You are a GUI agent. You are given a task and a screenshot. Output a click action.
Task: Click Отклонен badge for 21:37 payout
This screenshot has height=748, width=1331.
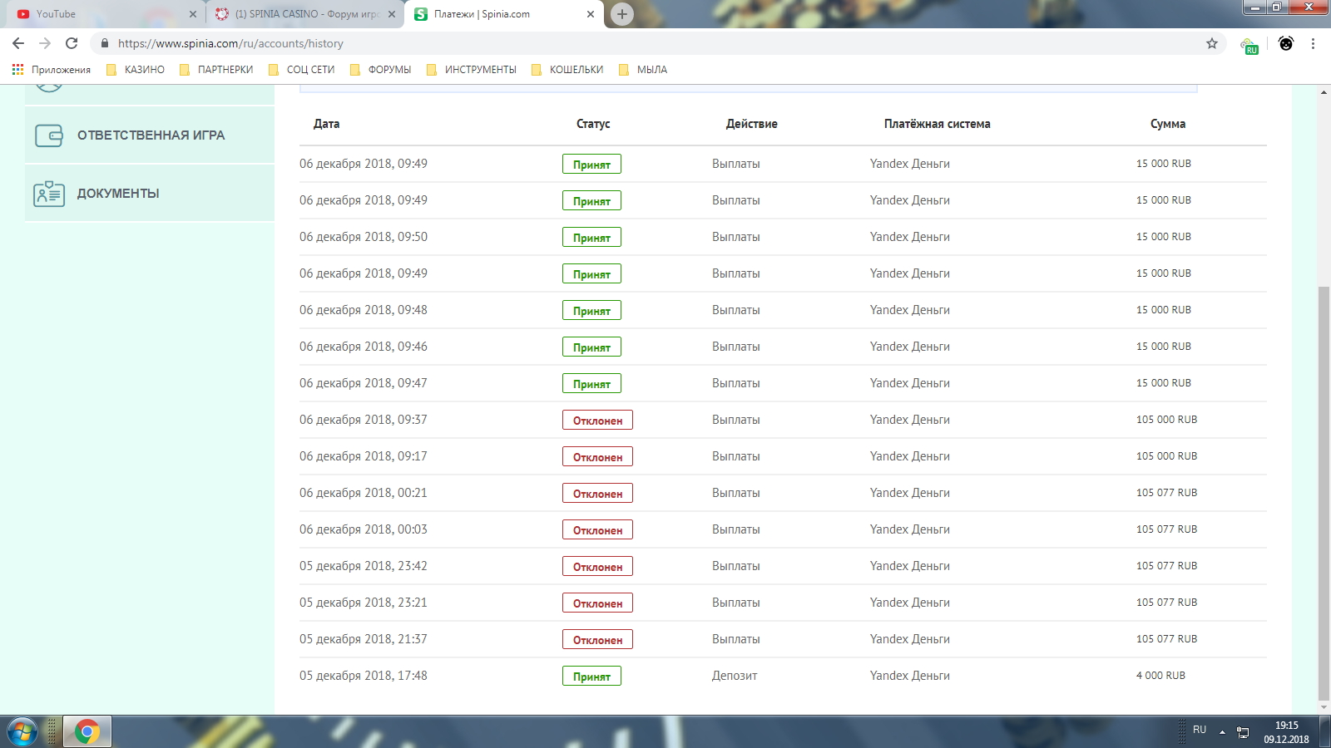point(597,640)
